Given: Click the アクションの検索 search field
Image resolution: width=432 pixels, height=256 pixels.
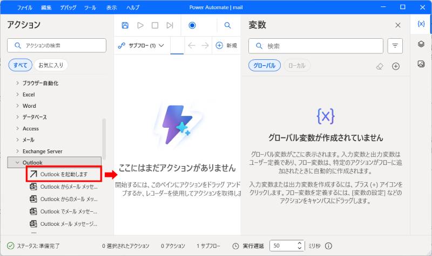Looking at the screenshot, I should pos(57,45).
